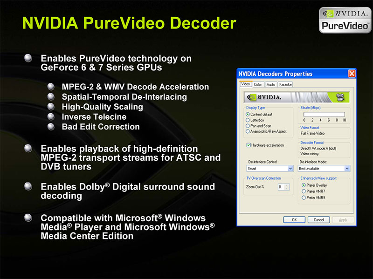Open De-interlace Mode dropdown showing Best available
The height and width of the screenshot is (279, 373).
tap(324, 169)
